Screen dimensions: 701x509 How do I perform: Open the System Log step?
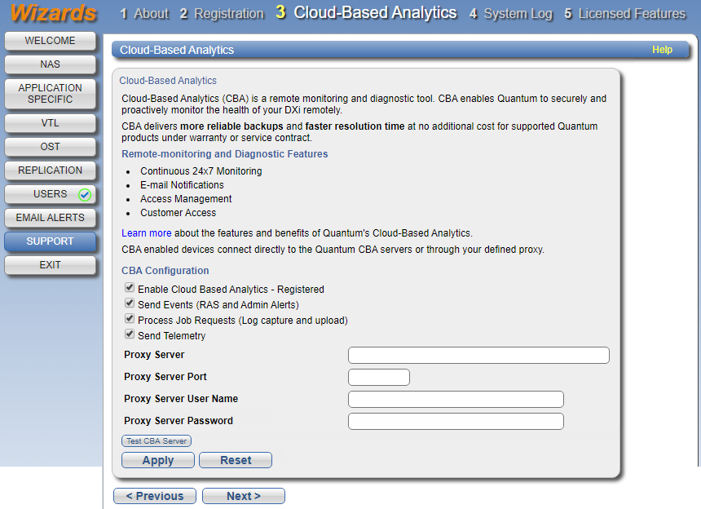tap(510, 14)
